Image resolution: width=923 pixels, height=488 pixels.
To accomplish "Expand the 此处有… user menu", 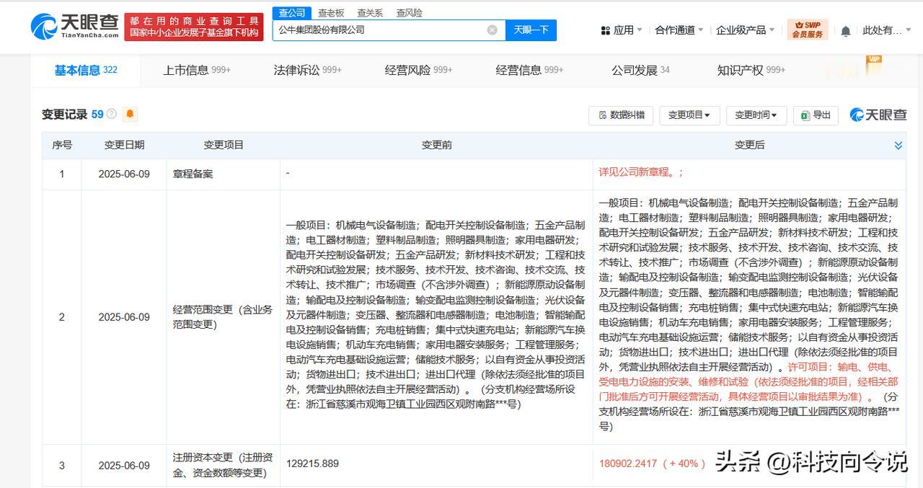I will [887, 30].
